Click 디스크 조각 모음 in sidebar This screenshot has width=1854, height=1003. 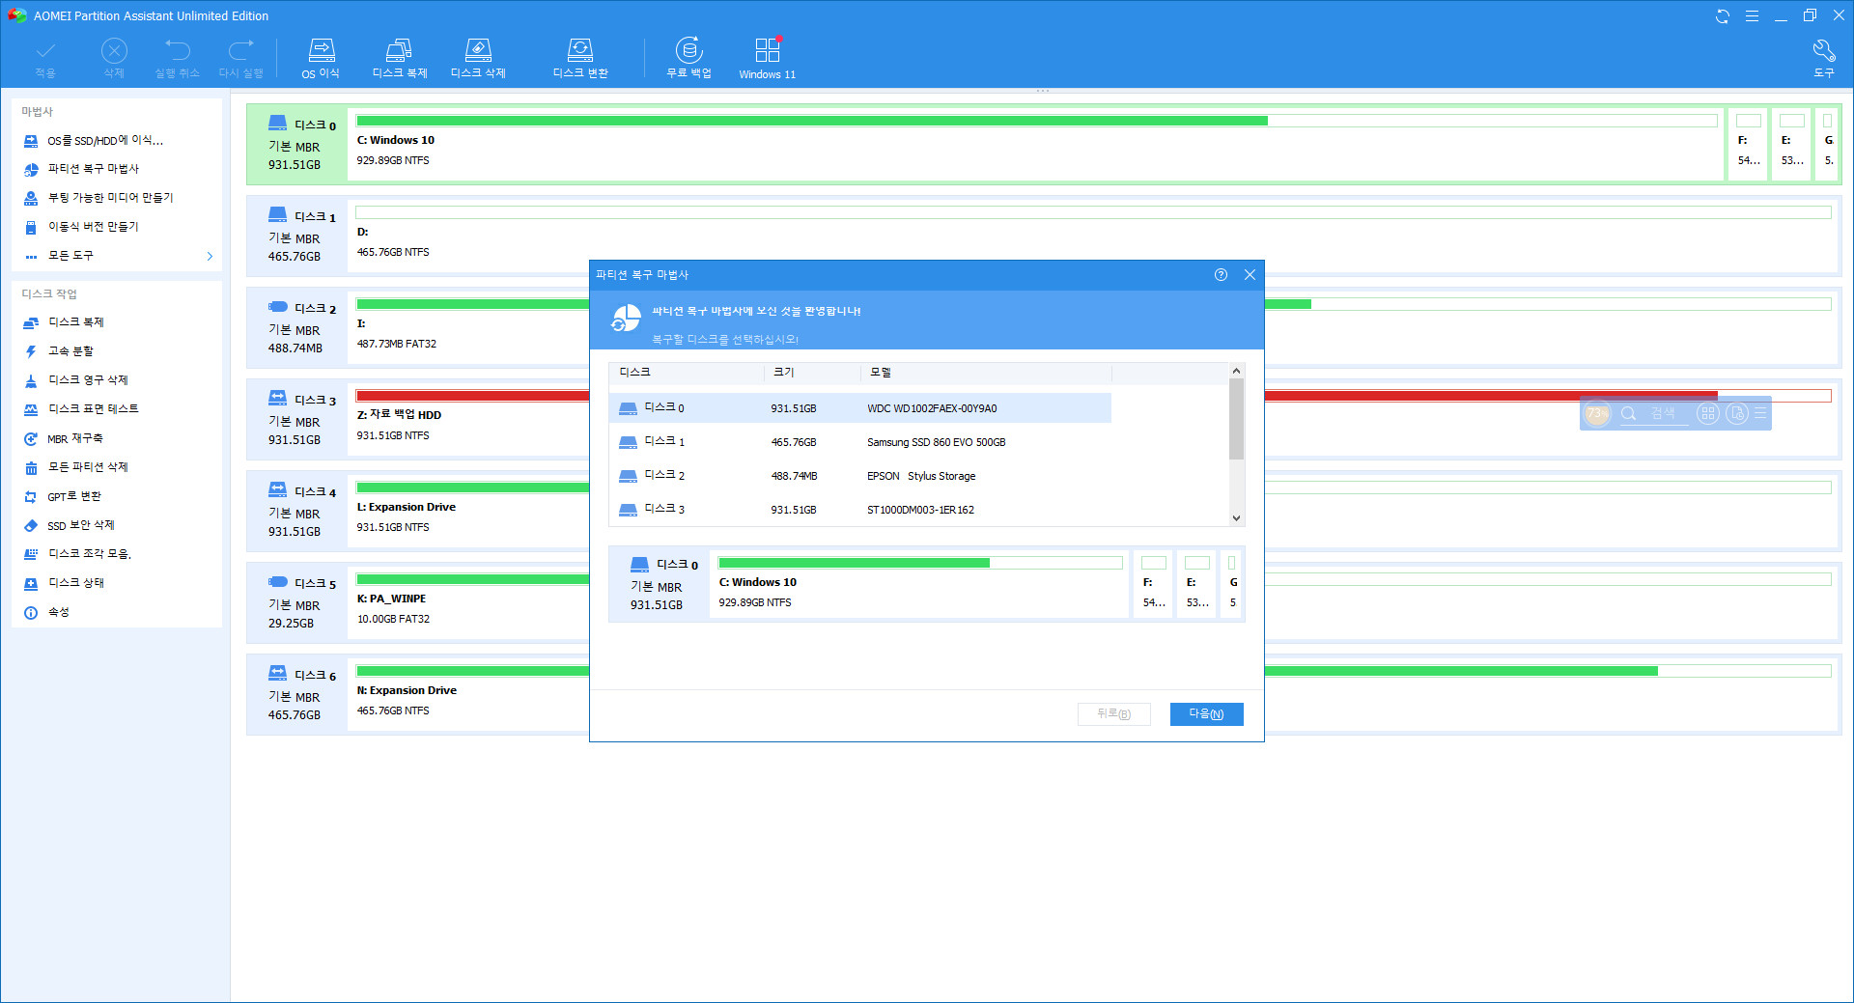(x=89, y=554)
